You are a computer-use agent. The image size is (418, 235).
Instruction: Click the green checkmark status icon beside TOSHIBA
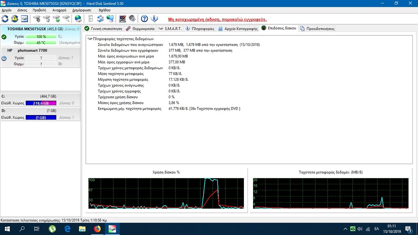[4, 37]
